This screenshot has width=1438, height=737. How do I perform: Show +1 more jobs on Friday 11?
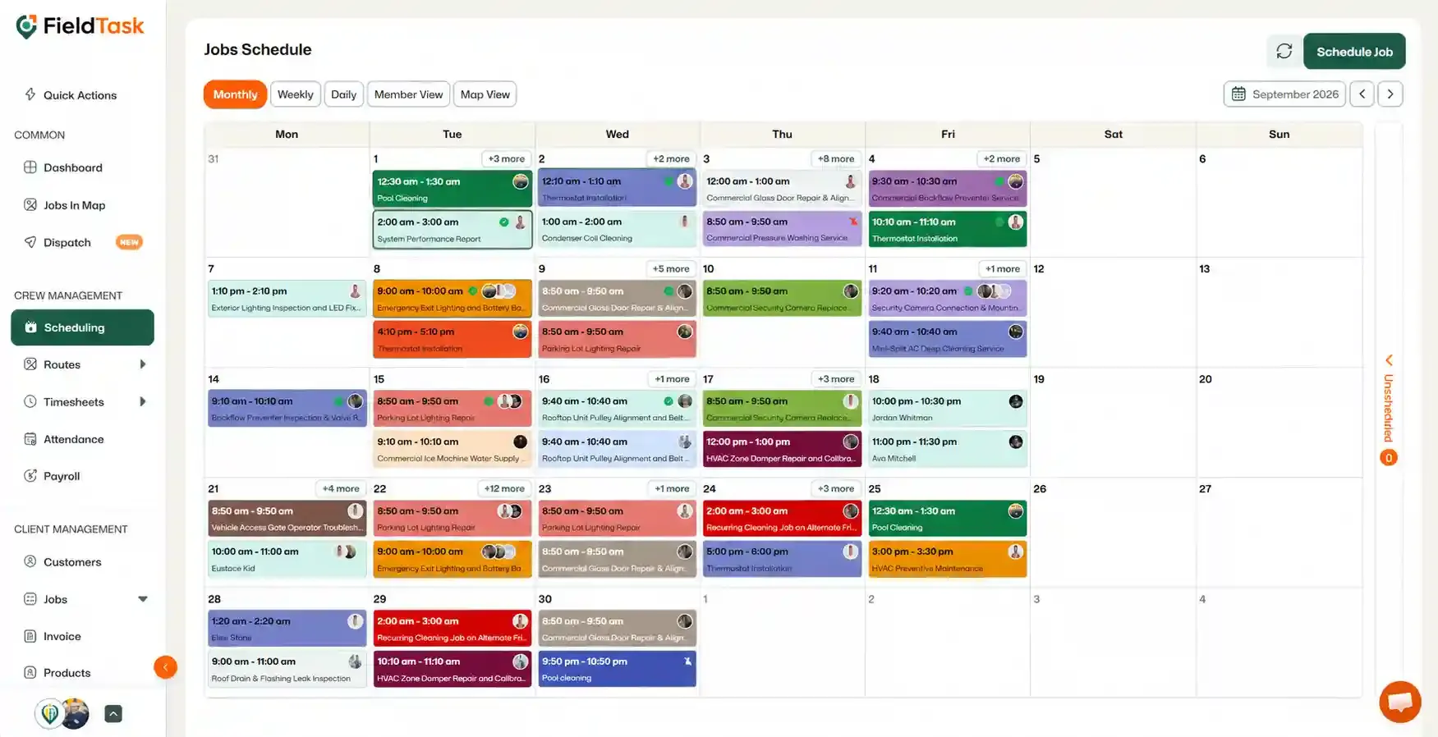click(1002, 268)
